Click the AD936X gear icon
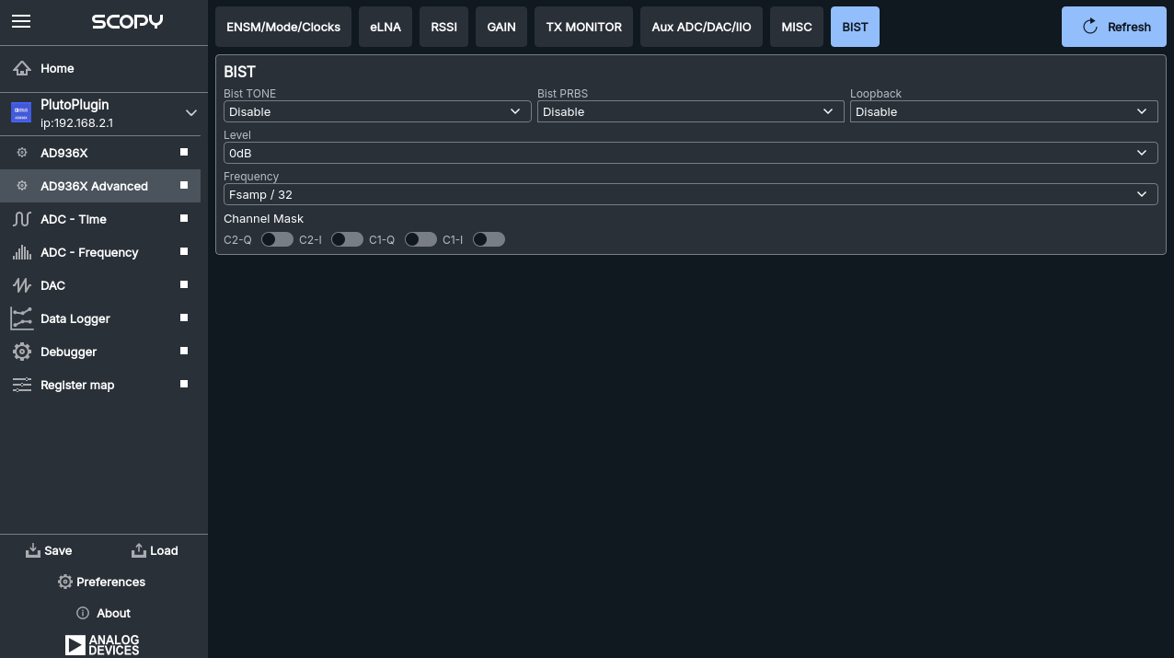Image resolution: width=1174 pixels, height=658 pixels. point(22,153)
